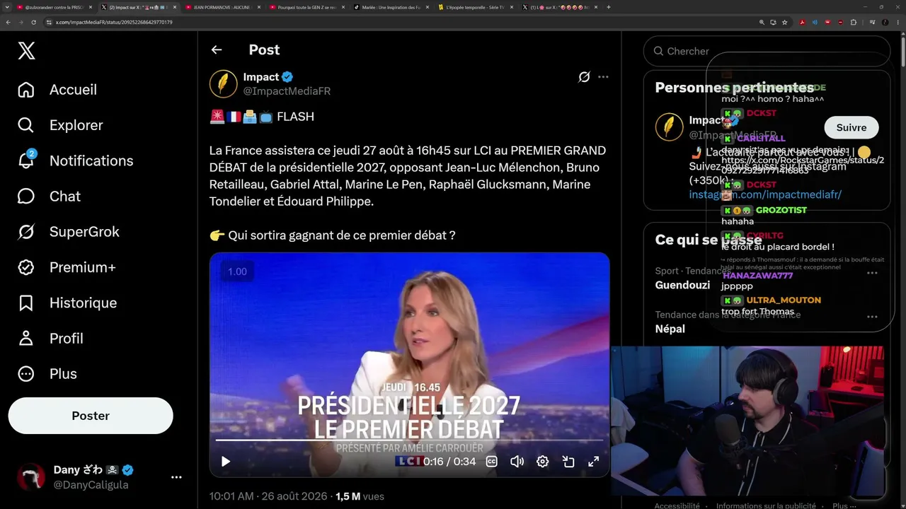The height and width of the screenshot is (509, 906).
Task: Click the Notifications label in sidebar
Action: coord(91,160)
